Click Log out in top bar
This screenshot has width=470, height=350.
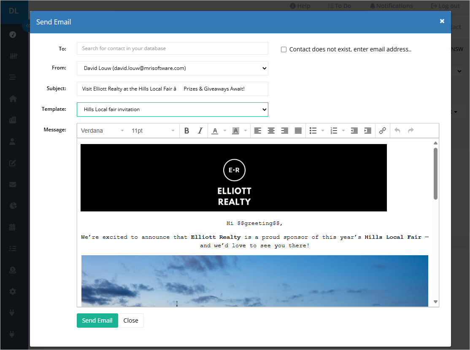point(445,6)
